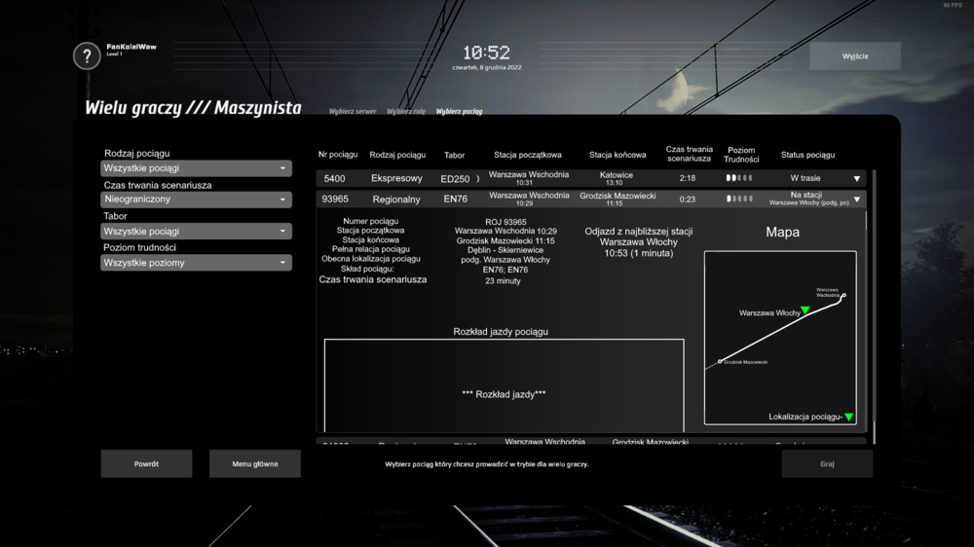Click the Powrót button
974x547 pixels.
pos(146,464)
